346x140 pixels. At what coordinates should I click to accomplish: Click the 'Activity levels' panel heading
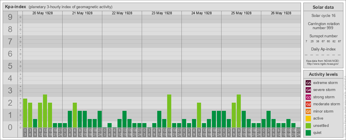pyautogui.click(x=323, y=74)
